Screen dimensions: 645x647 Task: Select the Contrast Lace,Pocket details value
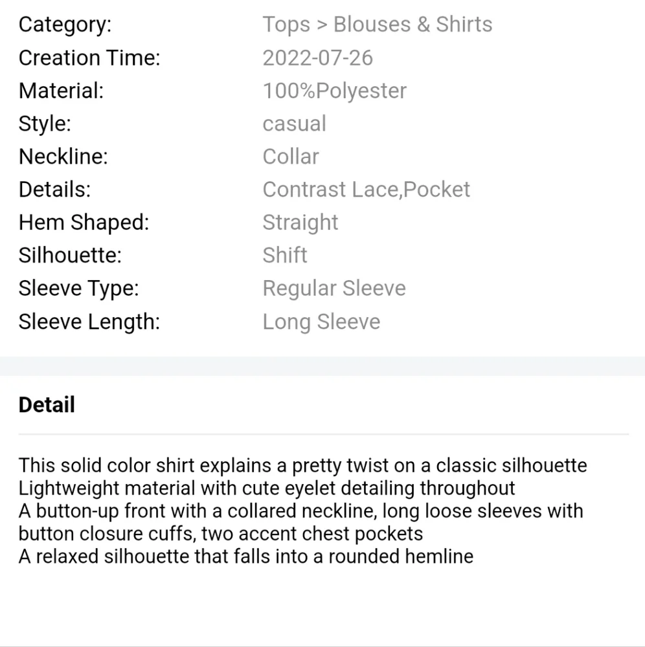[x=367, y=190]
